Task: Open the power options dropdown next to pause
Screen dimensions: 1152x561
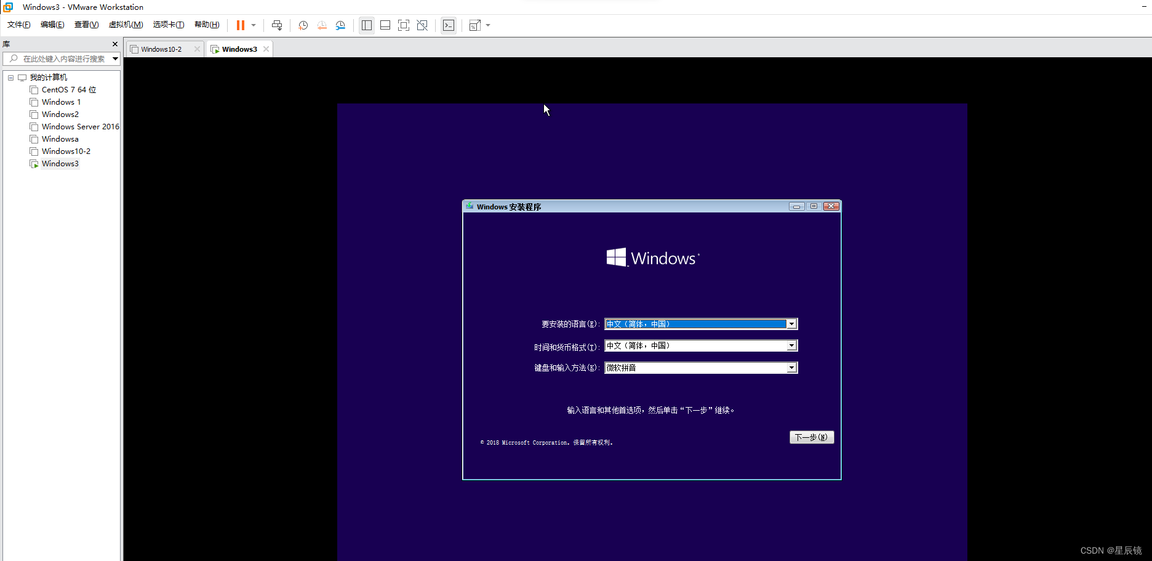Action: click(254, 25)
